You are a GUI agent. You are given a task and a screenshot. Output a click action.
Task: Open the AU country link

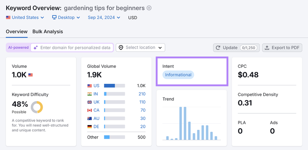(97, 118)
